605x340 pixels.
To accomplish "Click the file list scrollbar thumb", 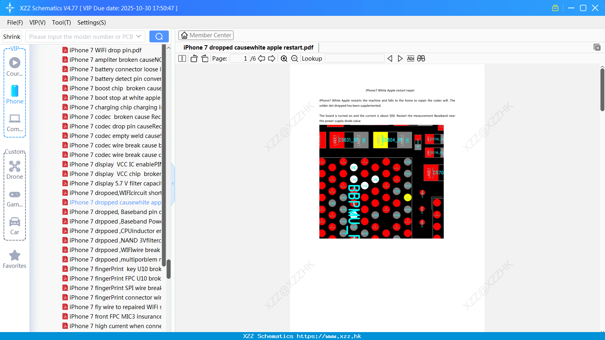I will point(168,269).
